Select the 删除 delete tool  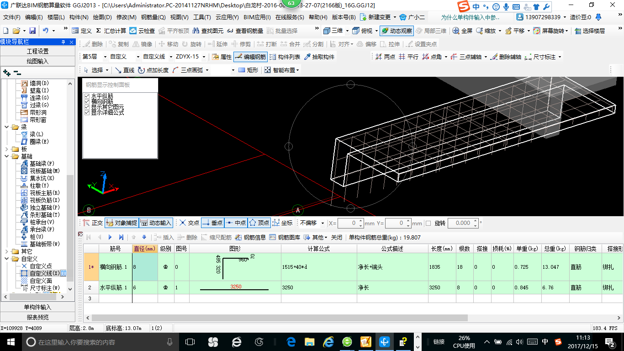coord(93,44)
